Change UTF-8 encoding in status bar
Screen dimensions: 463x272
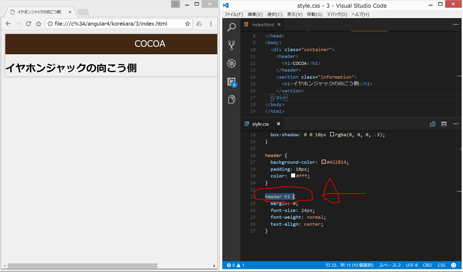[x=411, y=265]
